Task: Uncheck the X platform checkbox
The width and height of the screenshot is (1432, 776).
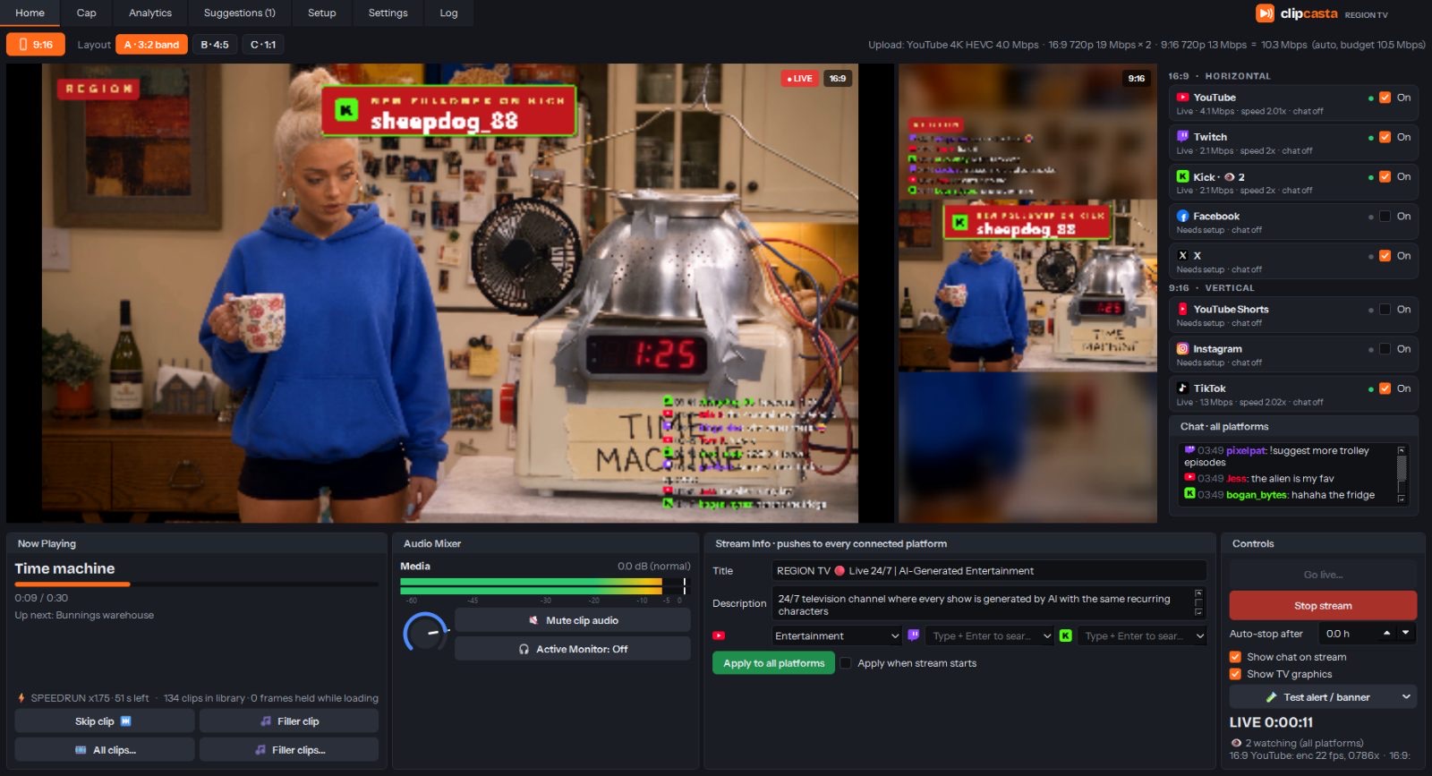Action: click(1385, 255)
